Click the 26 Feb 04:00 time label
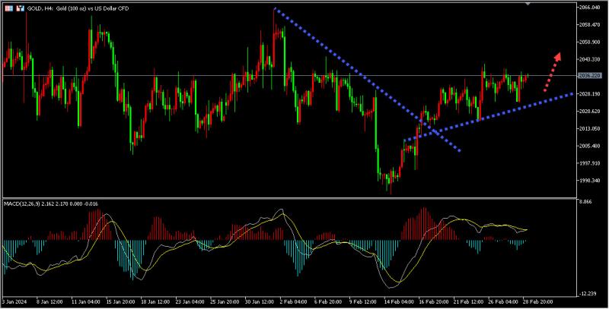 (503, 301)
